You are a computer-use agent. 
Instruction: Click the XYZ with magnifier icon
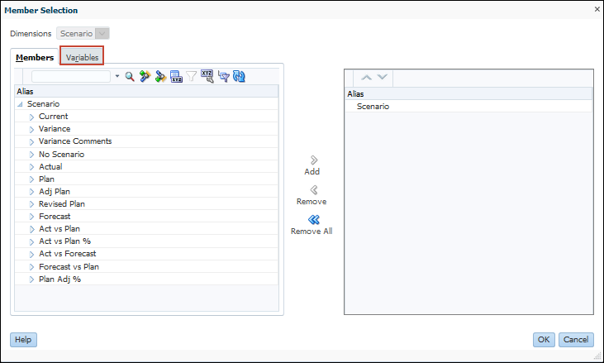pos(207,76)
